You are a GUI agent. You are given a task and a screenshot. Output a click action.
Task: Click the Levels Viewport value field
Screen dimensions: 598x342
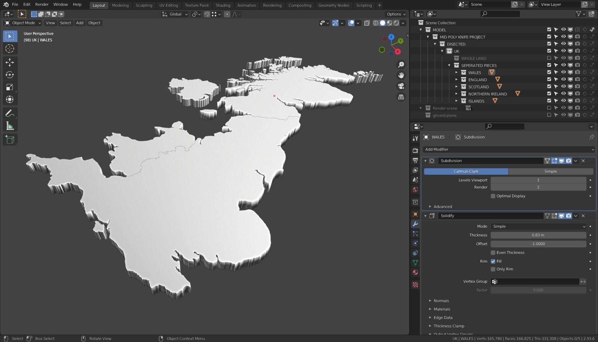(x=538, y=180)
